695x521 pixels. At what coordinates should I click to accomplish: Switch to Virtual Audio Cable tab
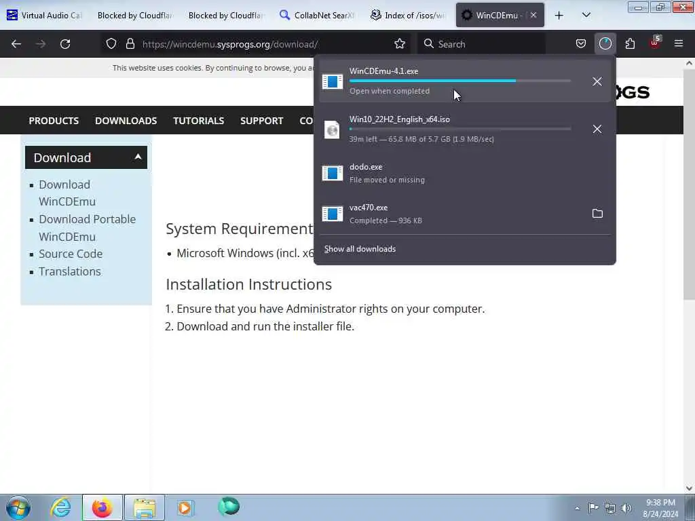point(44,15)
